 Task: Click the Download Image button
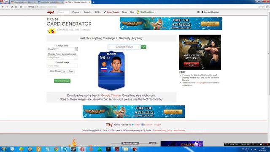[x=62, y=81]
